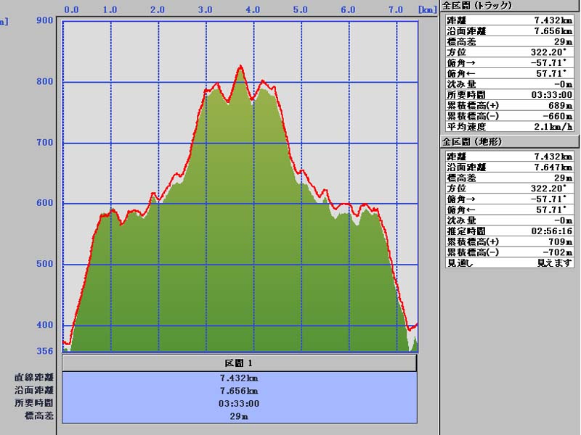Click the 4.0 km label on the distance axis
Viewport: 581px width, 435px height.
[x=253, y=10]
